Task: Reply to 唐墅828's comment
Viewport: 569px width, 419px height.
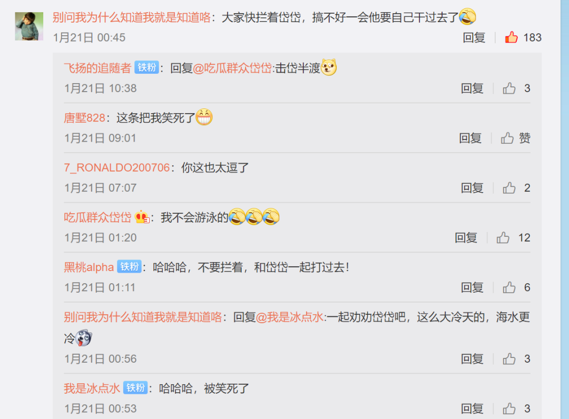Action: tap(470, 138)
